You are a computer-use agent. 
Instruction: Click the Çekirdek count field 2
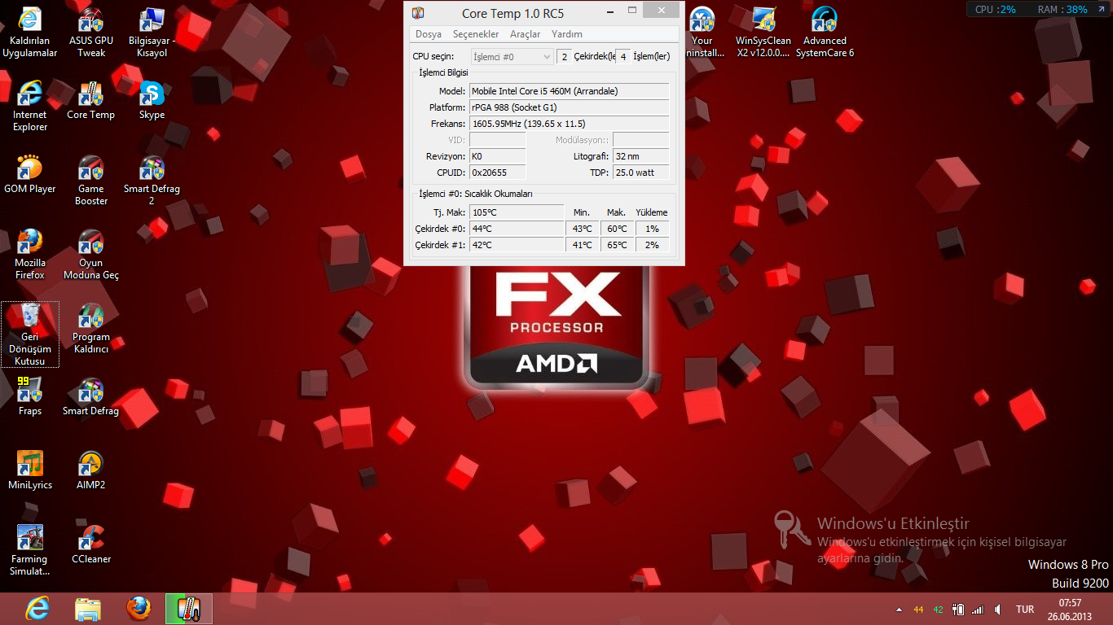(x=565, y=56)
